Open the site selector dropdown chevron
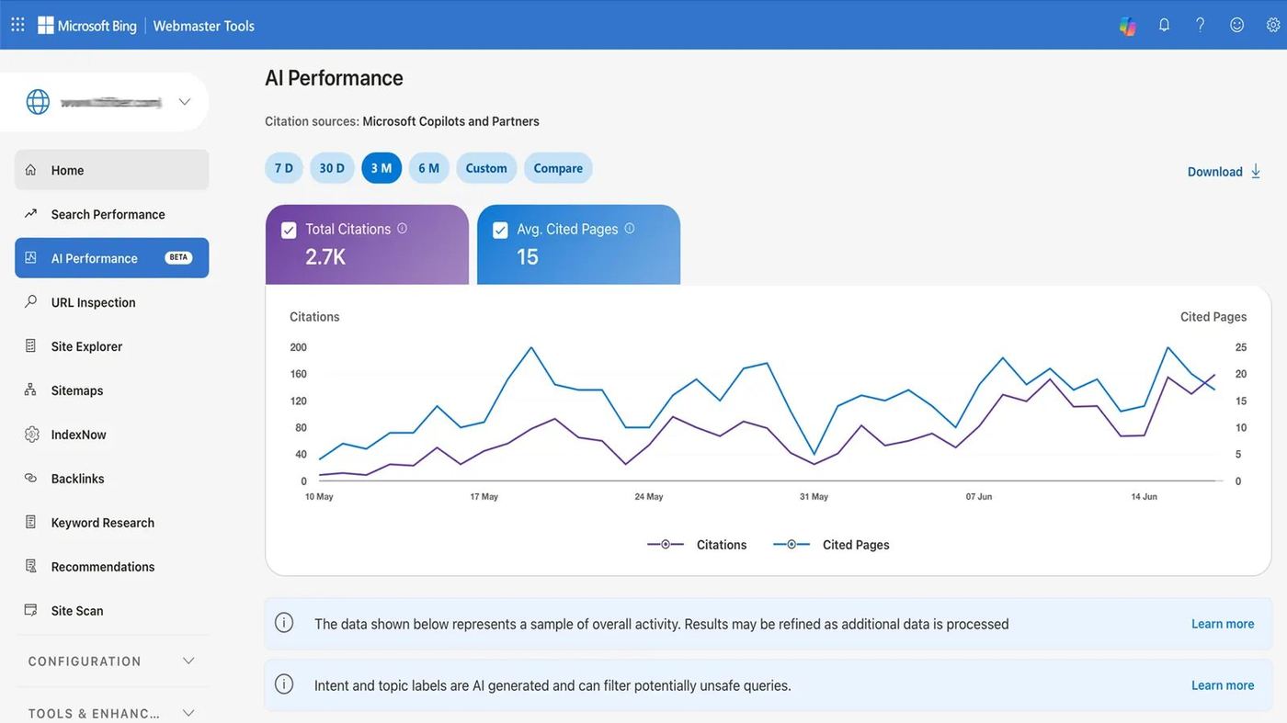Viewport: 1287px width, 723px height. pyautogui.click(x=185, y=102)
